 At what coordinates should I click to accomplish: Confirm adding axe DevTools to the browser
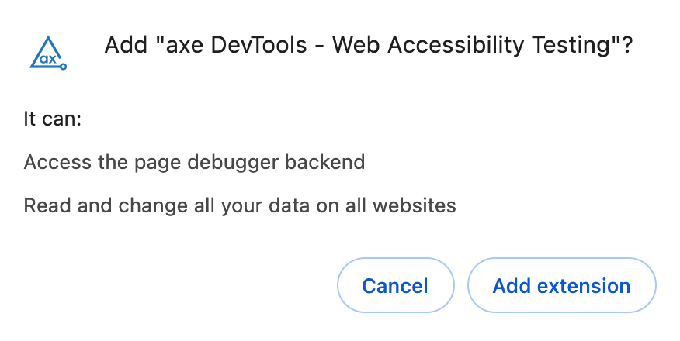(561, 285)
